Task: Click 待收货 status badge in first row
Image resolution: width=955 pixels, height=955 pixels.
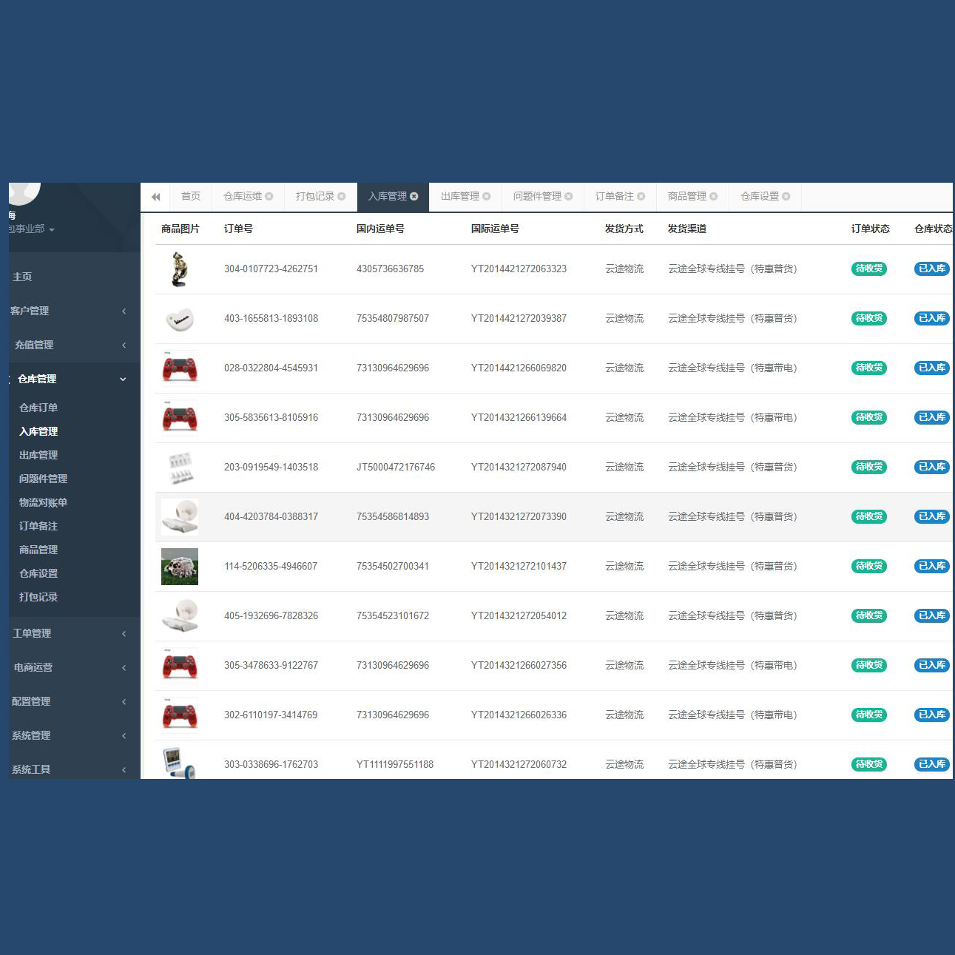Action: point(868,269)
